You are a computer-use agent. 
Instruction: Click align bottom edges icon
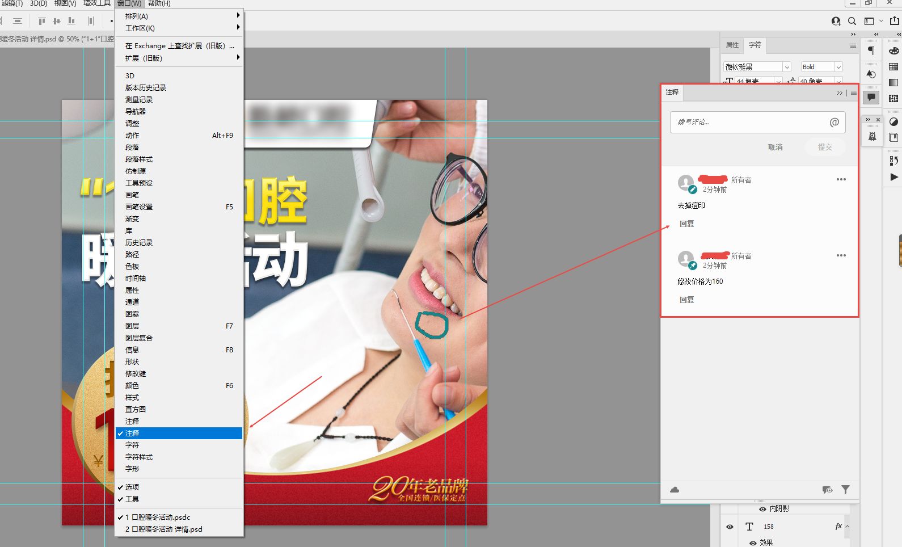(x=71, y=21)
